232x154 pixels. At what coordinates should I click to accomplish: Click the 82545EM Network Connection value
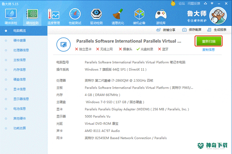(126, 138)
